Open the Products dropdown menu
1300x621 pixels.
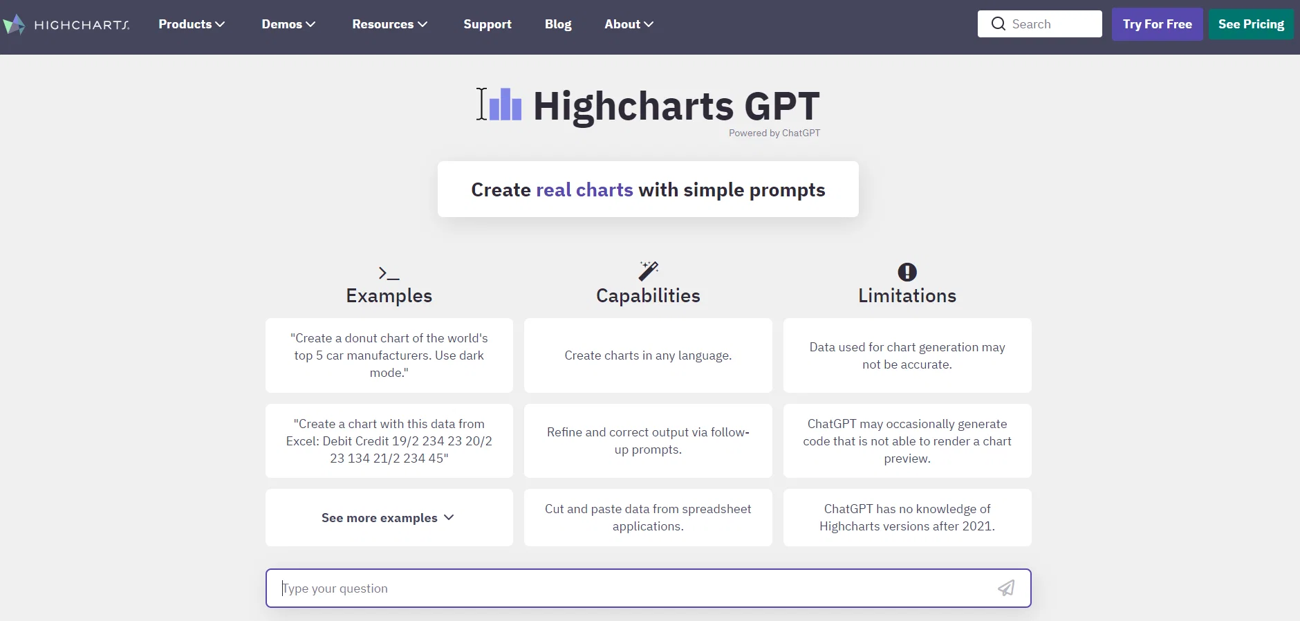[x=192, y=24]
